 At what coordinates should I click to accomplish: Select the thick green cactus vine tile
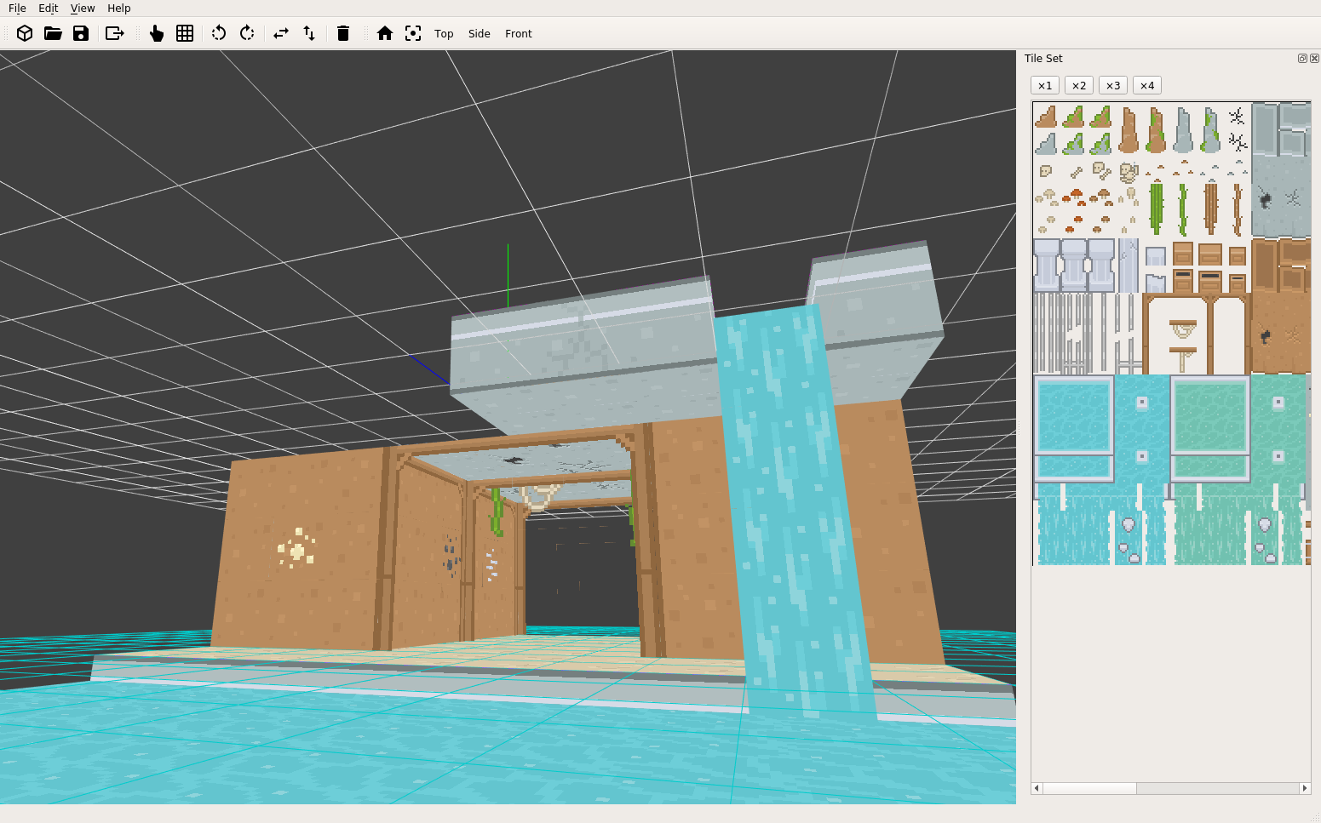tap(1156, 209)
